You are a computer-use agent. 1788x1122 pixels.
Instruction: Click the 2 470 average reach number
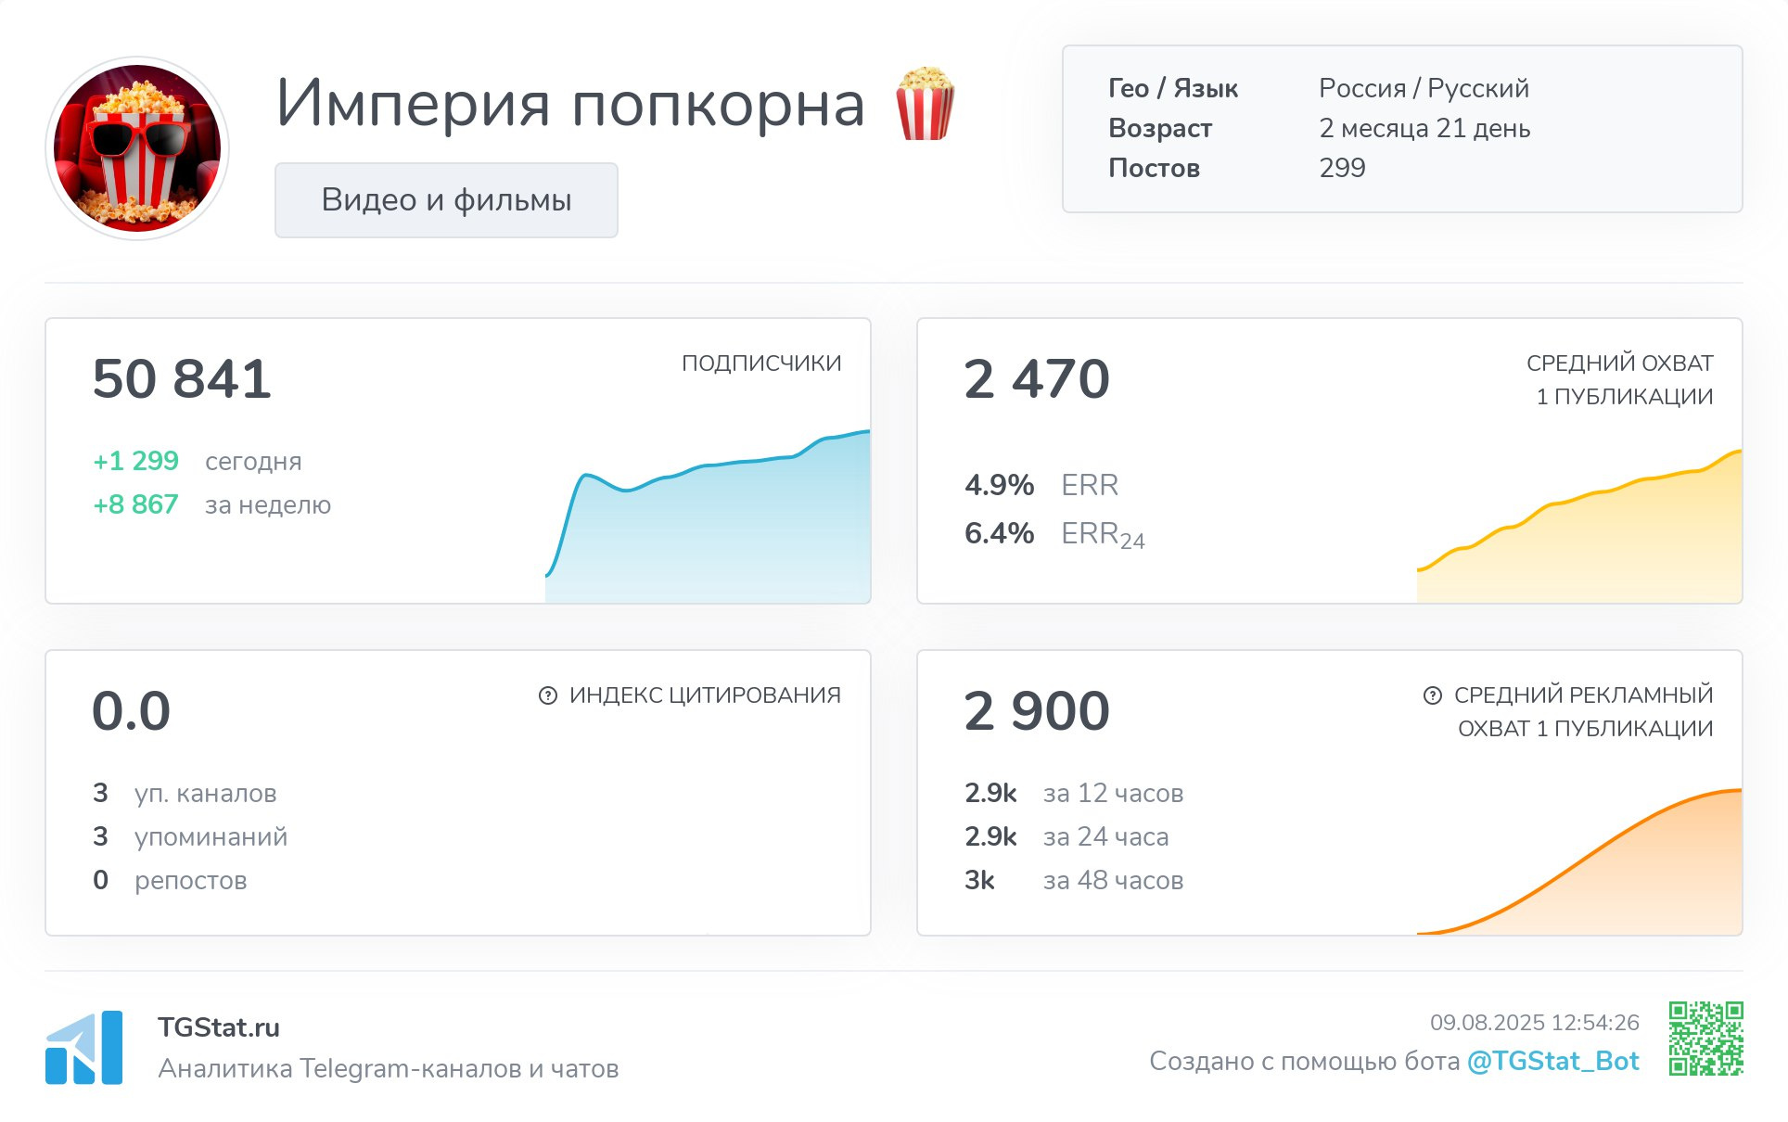click(1036, 379)
